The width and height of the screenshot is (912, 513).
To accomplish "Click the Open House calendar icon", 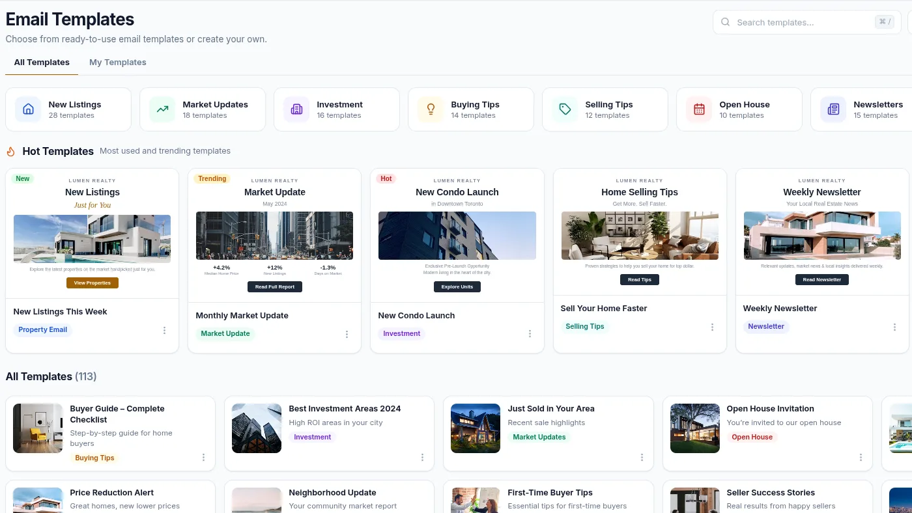I will [699, 109].
